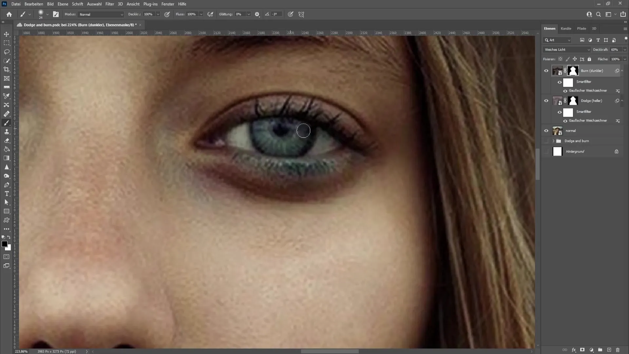The image size is (629, 354).
Task: Click Weiches Licht blending mode dropdown
Action: (x=566, y=49)
